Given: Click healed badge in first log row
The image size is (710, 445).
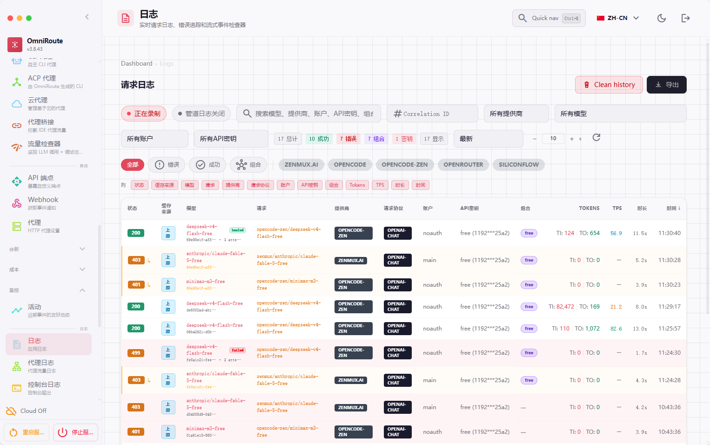Looking at the screenshot, I should 237,230.
